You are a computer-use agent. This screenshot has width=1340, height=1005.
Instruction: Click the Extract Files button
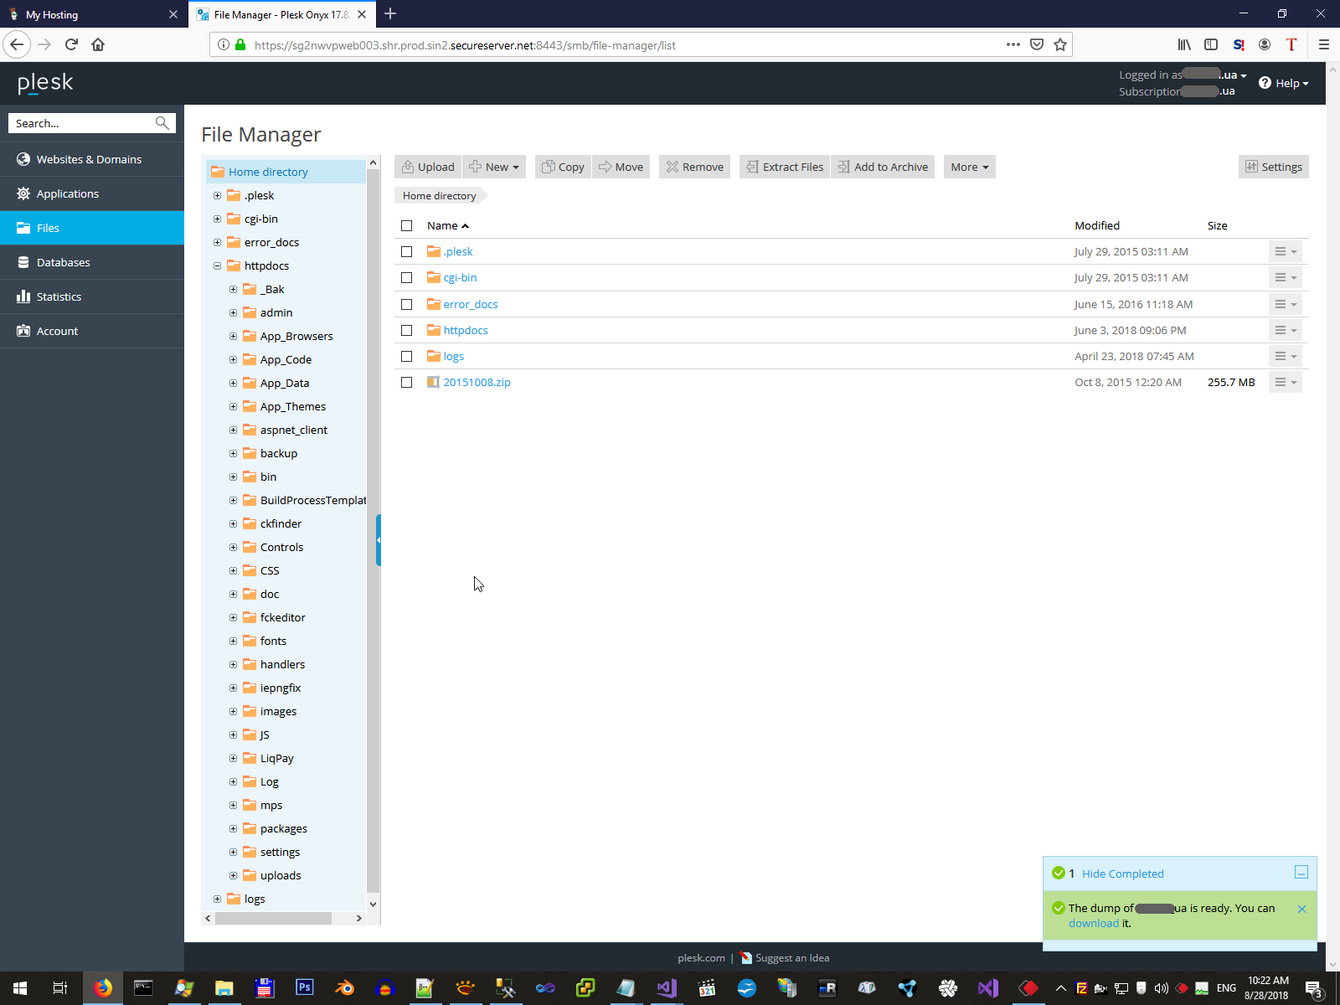(785, 167)
